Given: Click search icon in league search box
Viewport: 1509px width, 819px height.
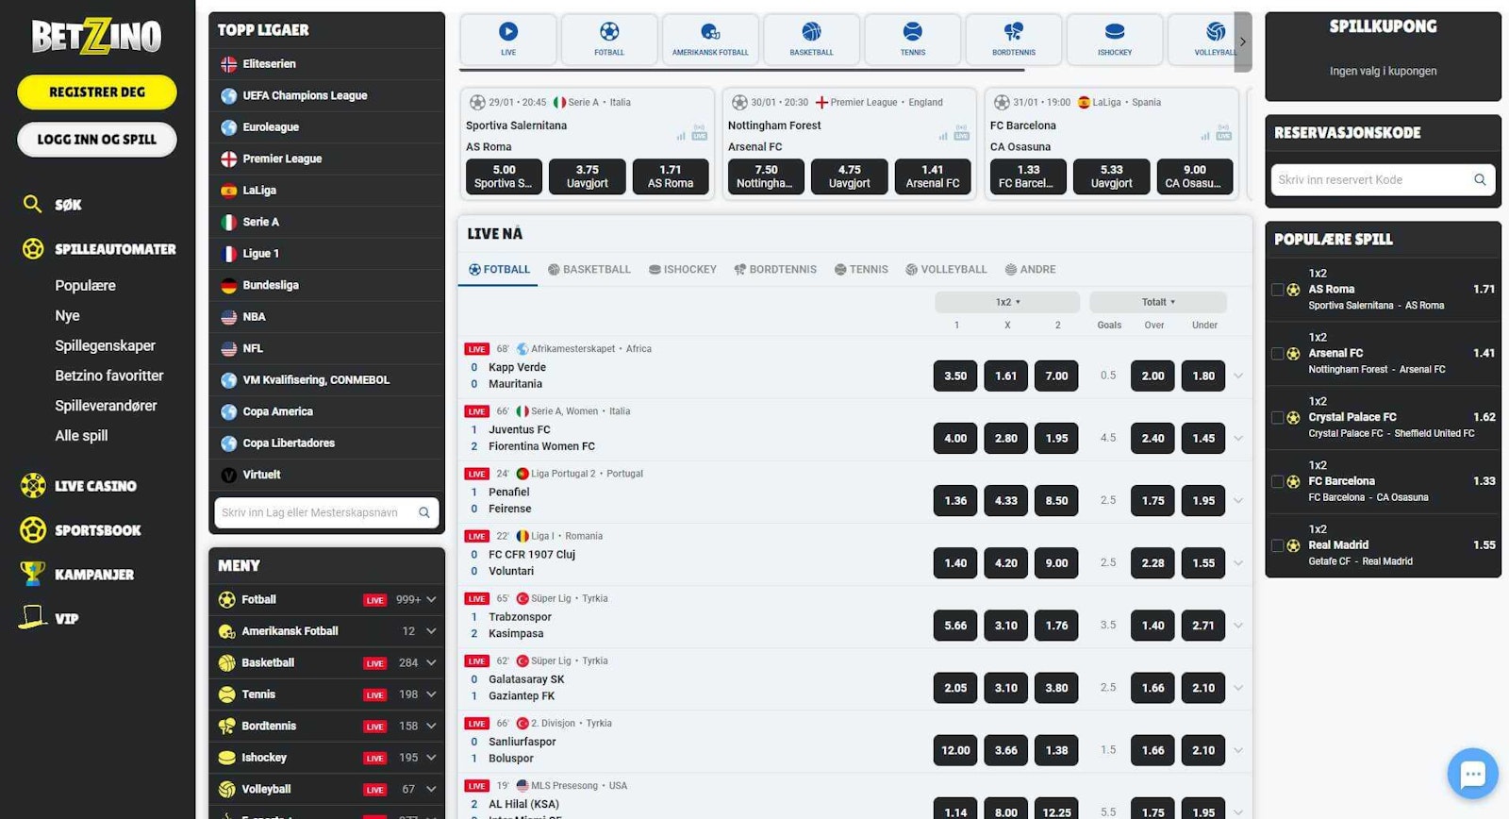Looking at the screenshot, I should [424, 512].
